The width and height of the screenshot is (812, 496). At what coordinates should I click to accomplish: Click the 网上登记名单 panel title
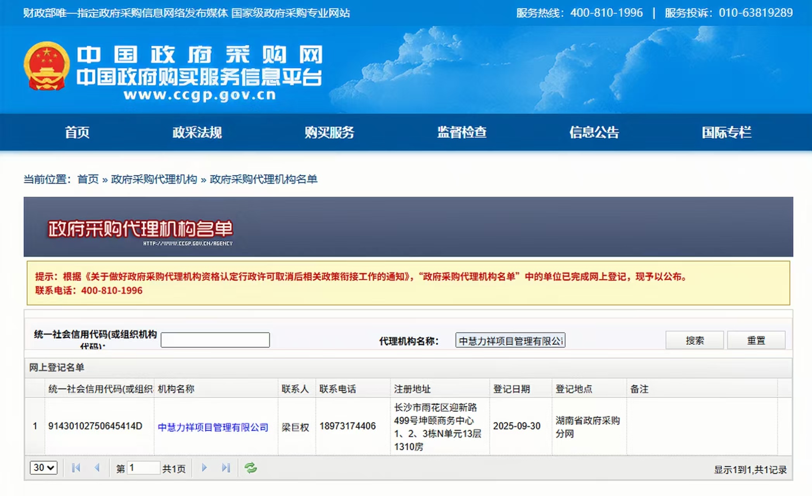pyautogui.click(x=57, y=367)
